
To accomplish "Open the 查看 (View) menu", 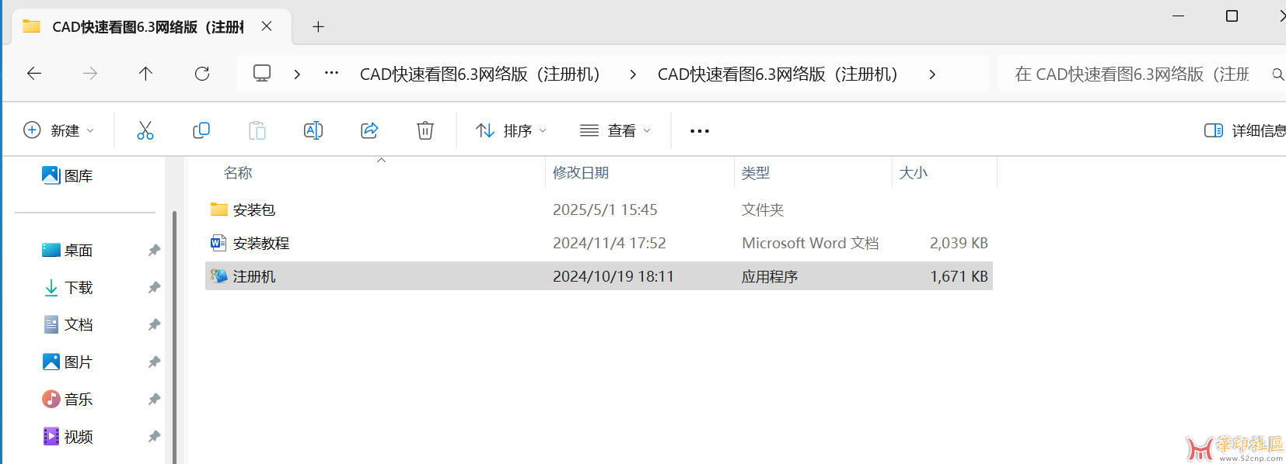I will coord(616,130).
